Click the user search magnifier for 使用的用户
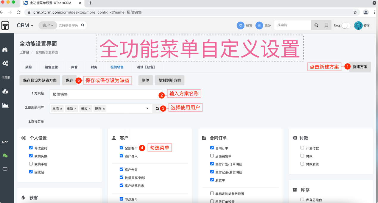This screenshot has width=378, height=203. [x=157, y=109]
